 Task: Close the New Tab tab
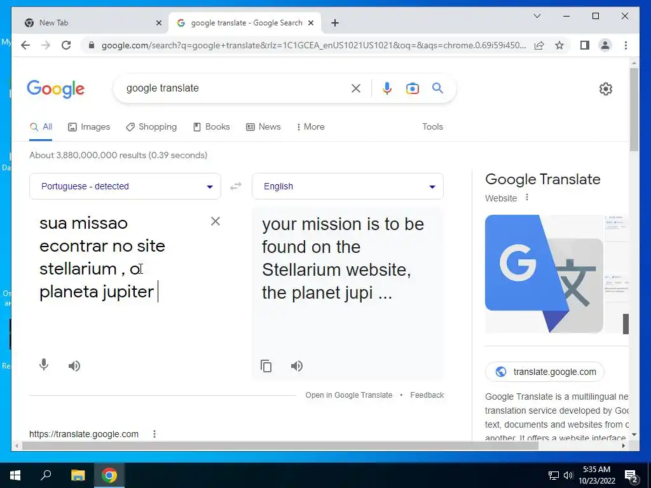158,23
